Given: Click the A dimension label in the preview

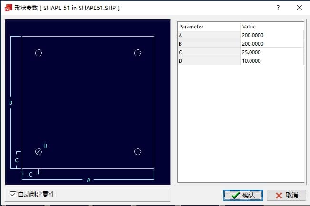Looking at the screenshot, I should pyautogui.click(x=89, y=180).
